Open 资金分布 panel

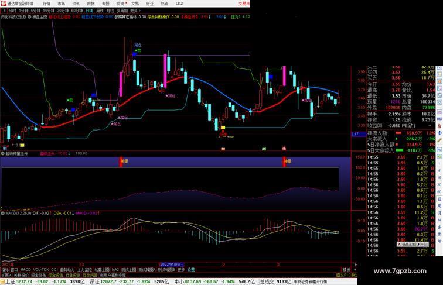coord(39,275)
